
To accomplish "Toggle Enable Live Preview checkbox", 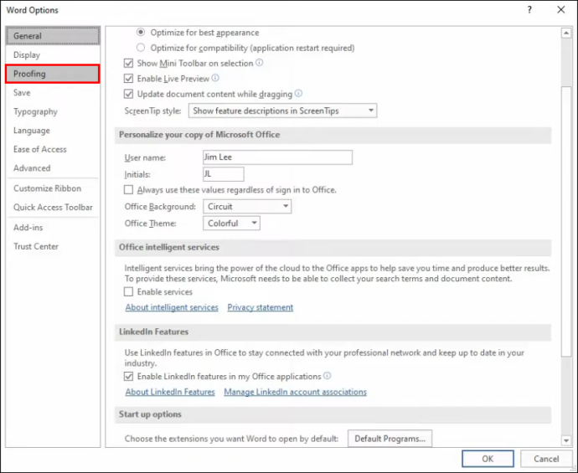I will pos(128,79).
